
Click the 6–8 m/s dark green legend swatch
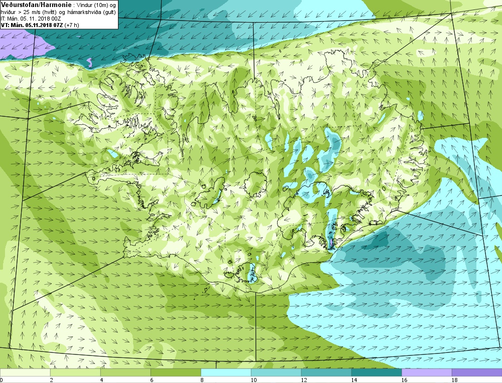[x=176, y=373]
